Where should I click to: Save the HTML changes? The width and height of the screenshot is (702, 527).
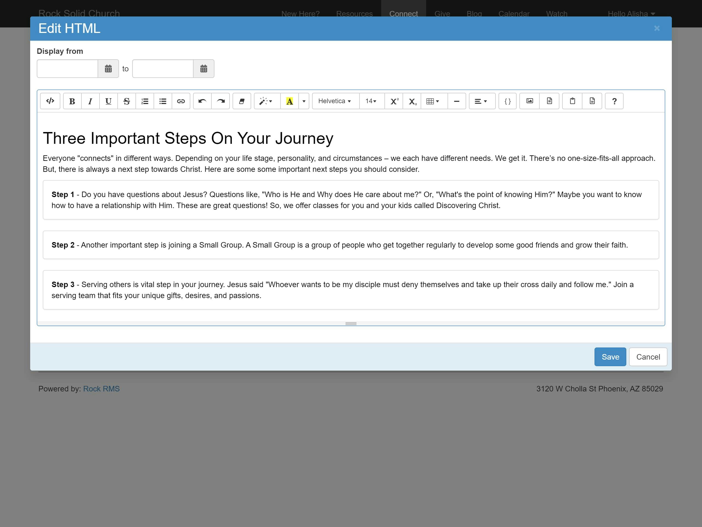point(610,357)
